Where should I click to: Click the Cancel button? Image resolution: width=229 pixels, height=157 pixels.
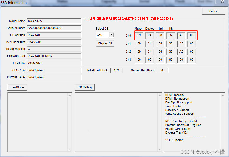pos(214,11)
